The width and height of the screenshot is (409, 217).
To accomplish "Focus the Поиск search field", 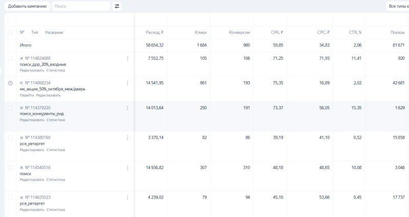I will click(80, 6).
